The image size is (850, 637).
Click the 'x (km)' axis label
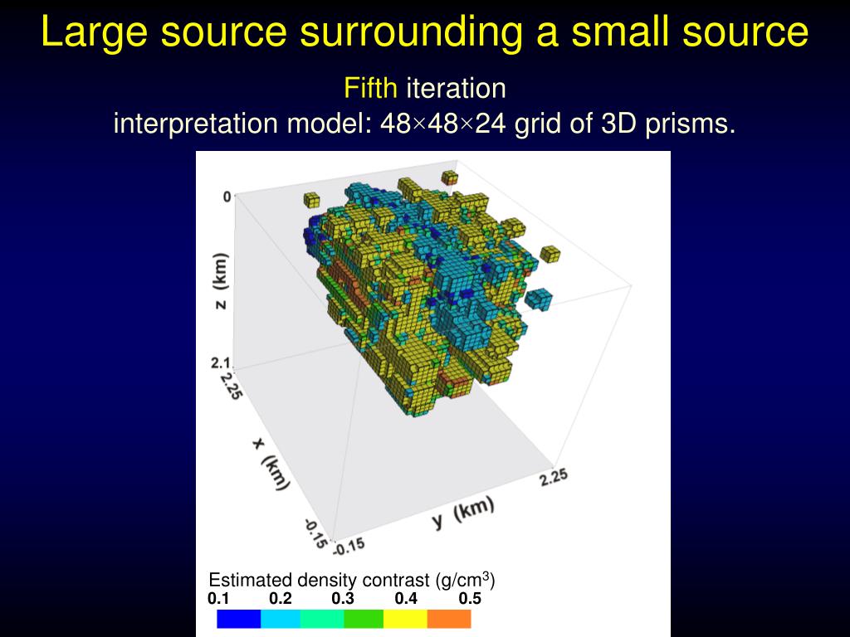[270, 464]
